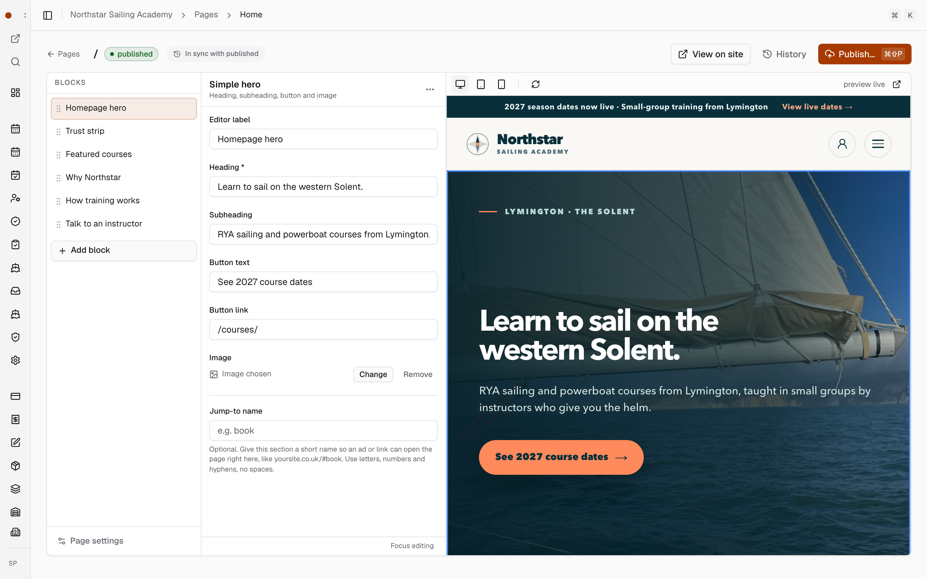Toggle the sidebar panel icon
Image resolution: width=927 pixels, height=579 pixels.
(48, 15)
